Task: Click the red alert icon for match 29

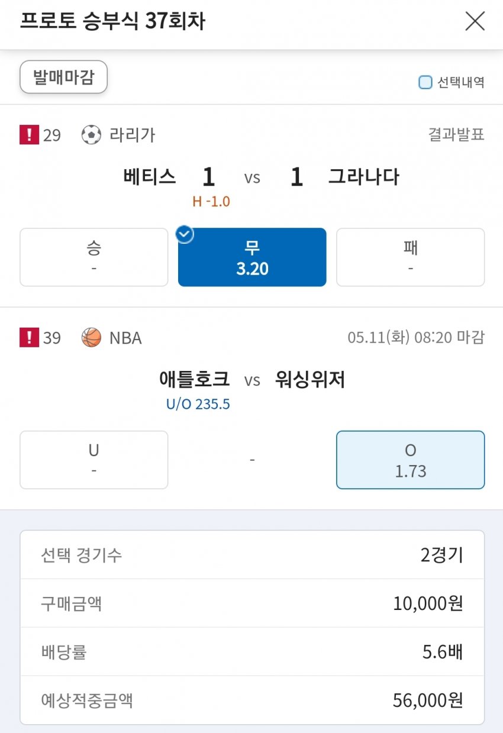Action: tap(28, 135)
